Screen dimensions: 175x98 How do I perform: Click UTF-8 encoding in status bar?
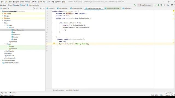point(161,95)
